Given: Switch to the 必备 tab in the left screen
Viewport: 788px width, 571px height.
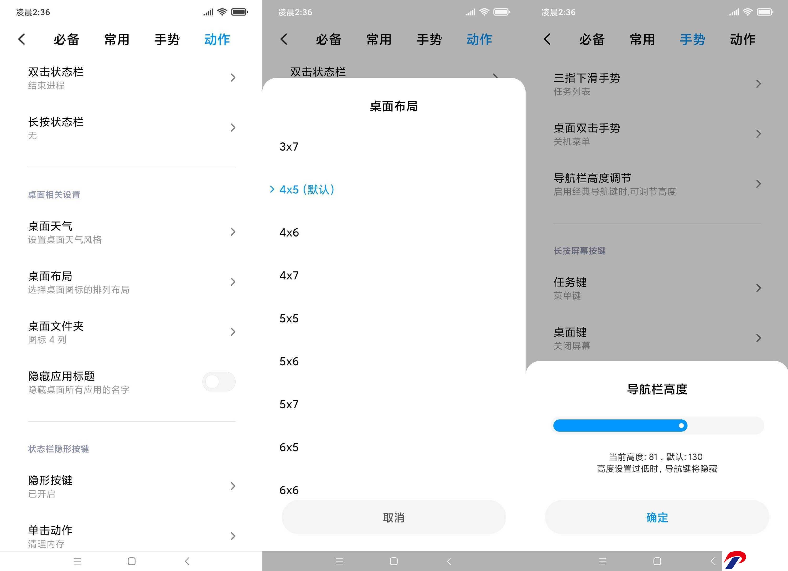Looking at the screenshot, I should pos(66,39).
